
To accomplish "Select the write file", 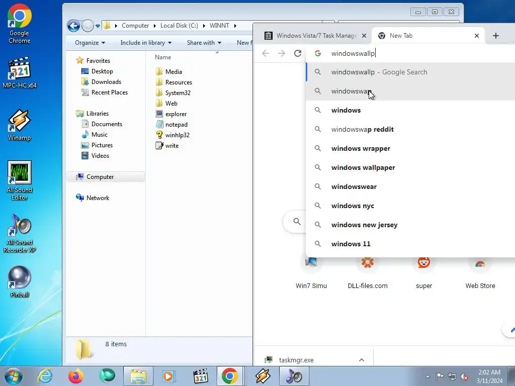I will pyautogui.click(x=167, y=145).
